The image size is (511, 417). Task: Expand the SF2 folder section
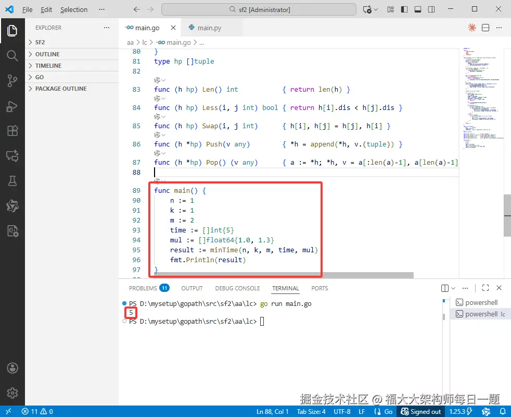click(x=72, y=42)
